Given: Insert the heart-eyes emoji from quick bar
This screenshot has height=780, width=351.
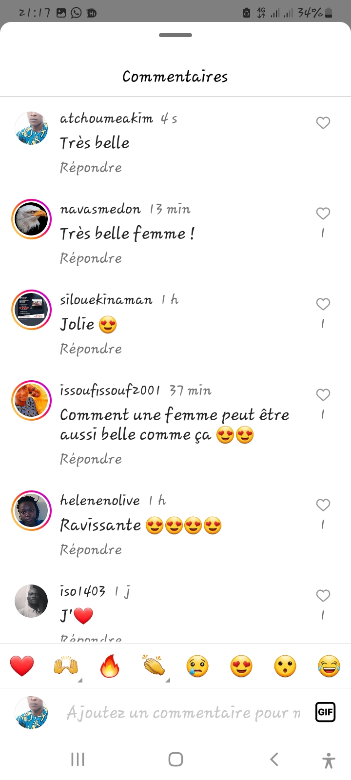Looking at the screenshot, I should tap(241, 666).
